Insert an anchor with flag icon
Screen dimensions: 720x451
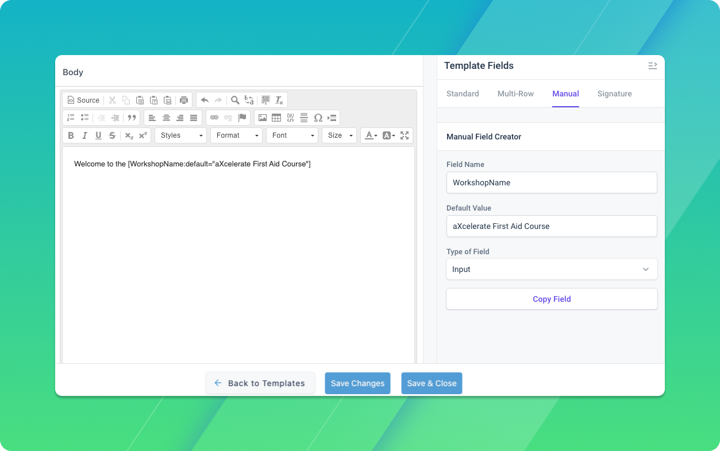coord(242,118)
